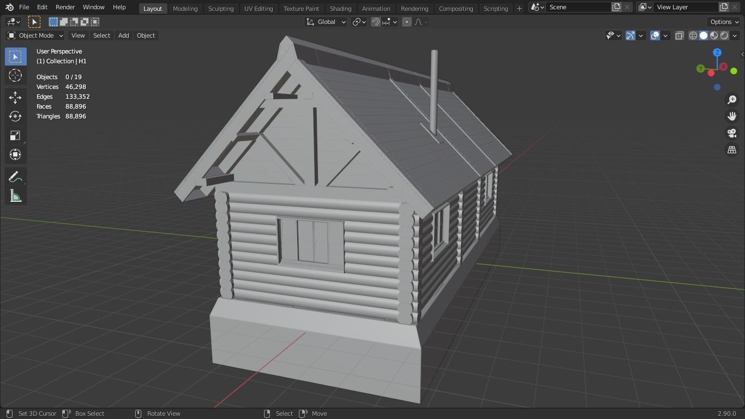Select the Transform tool

[15, 154]
